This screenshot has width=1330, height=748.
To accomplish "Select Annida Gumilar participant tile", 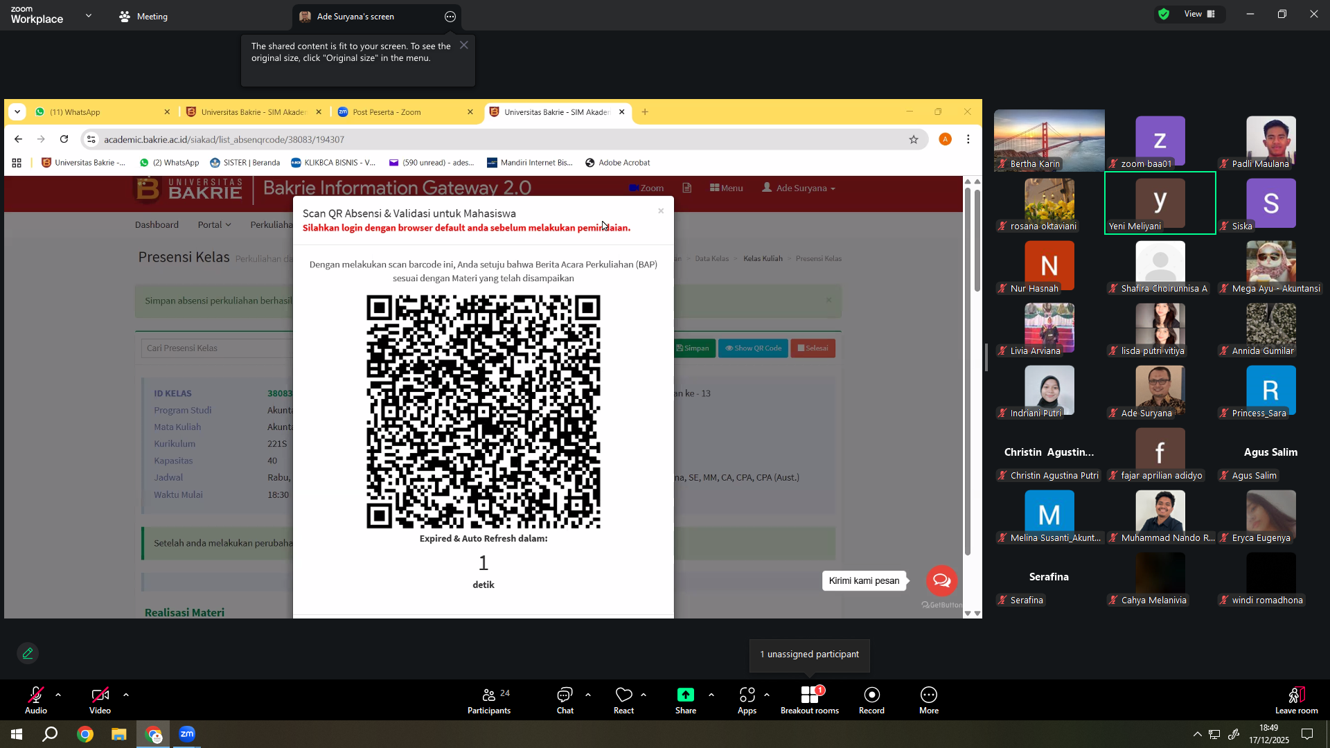I will click(x=1271, y=328).
